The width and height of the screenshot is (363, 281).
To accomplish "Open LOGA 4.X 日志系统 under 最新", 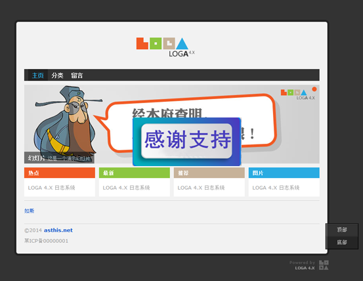I will pos(126,188).
